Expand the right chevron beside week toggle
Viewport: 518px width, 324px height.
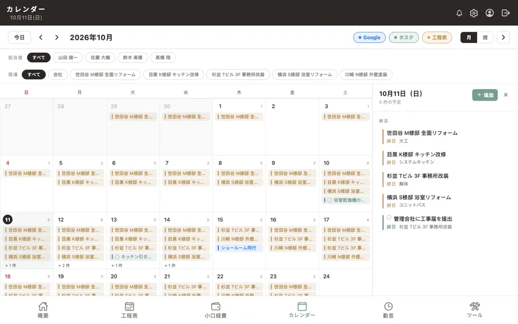pos(503,37)
